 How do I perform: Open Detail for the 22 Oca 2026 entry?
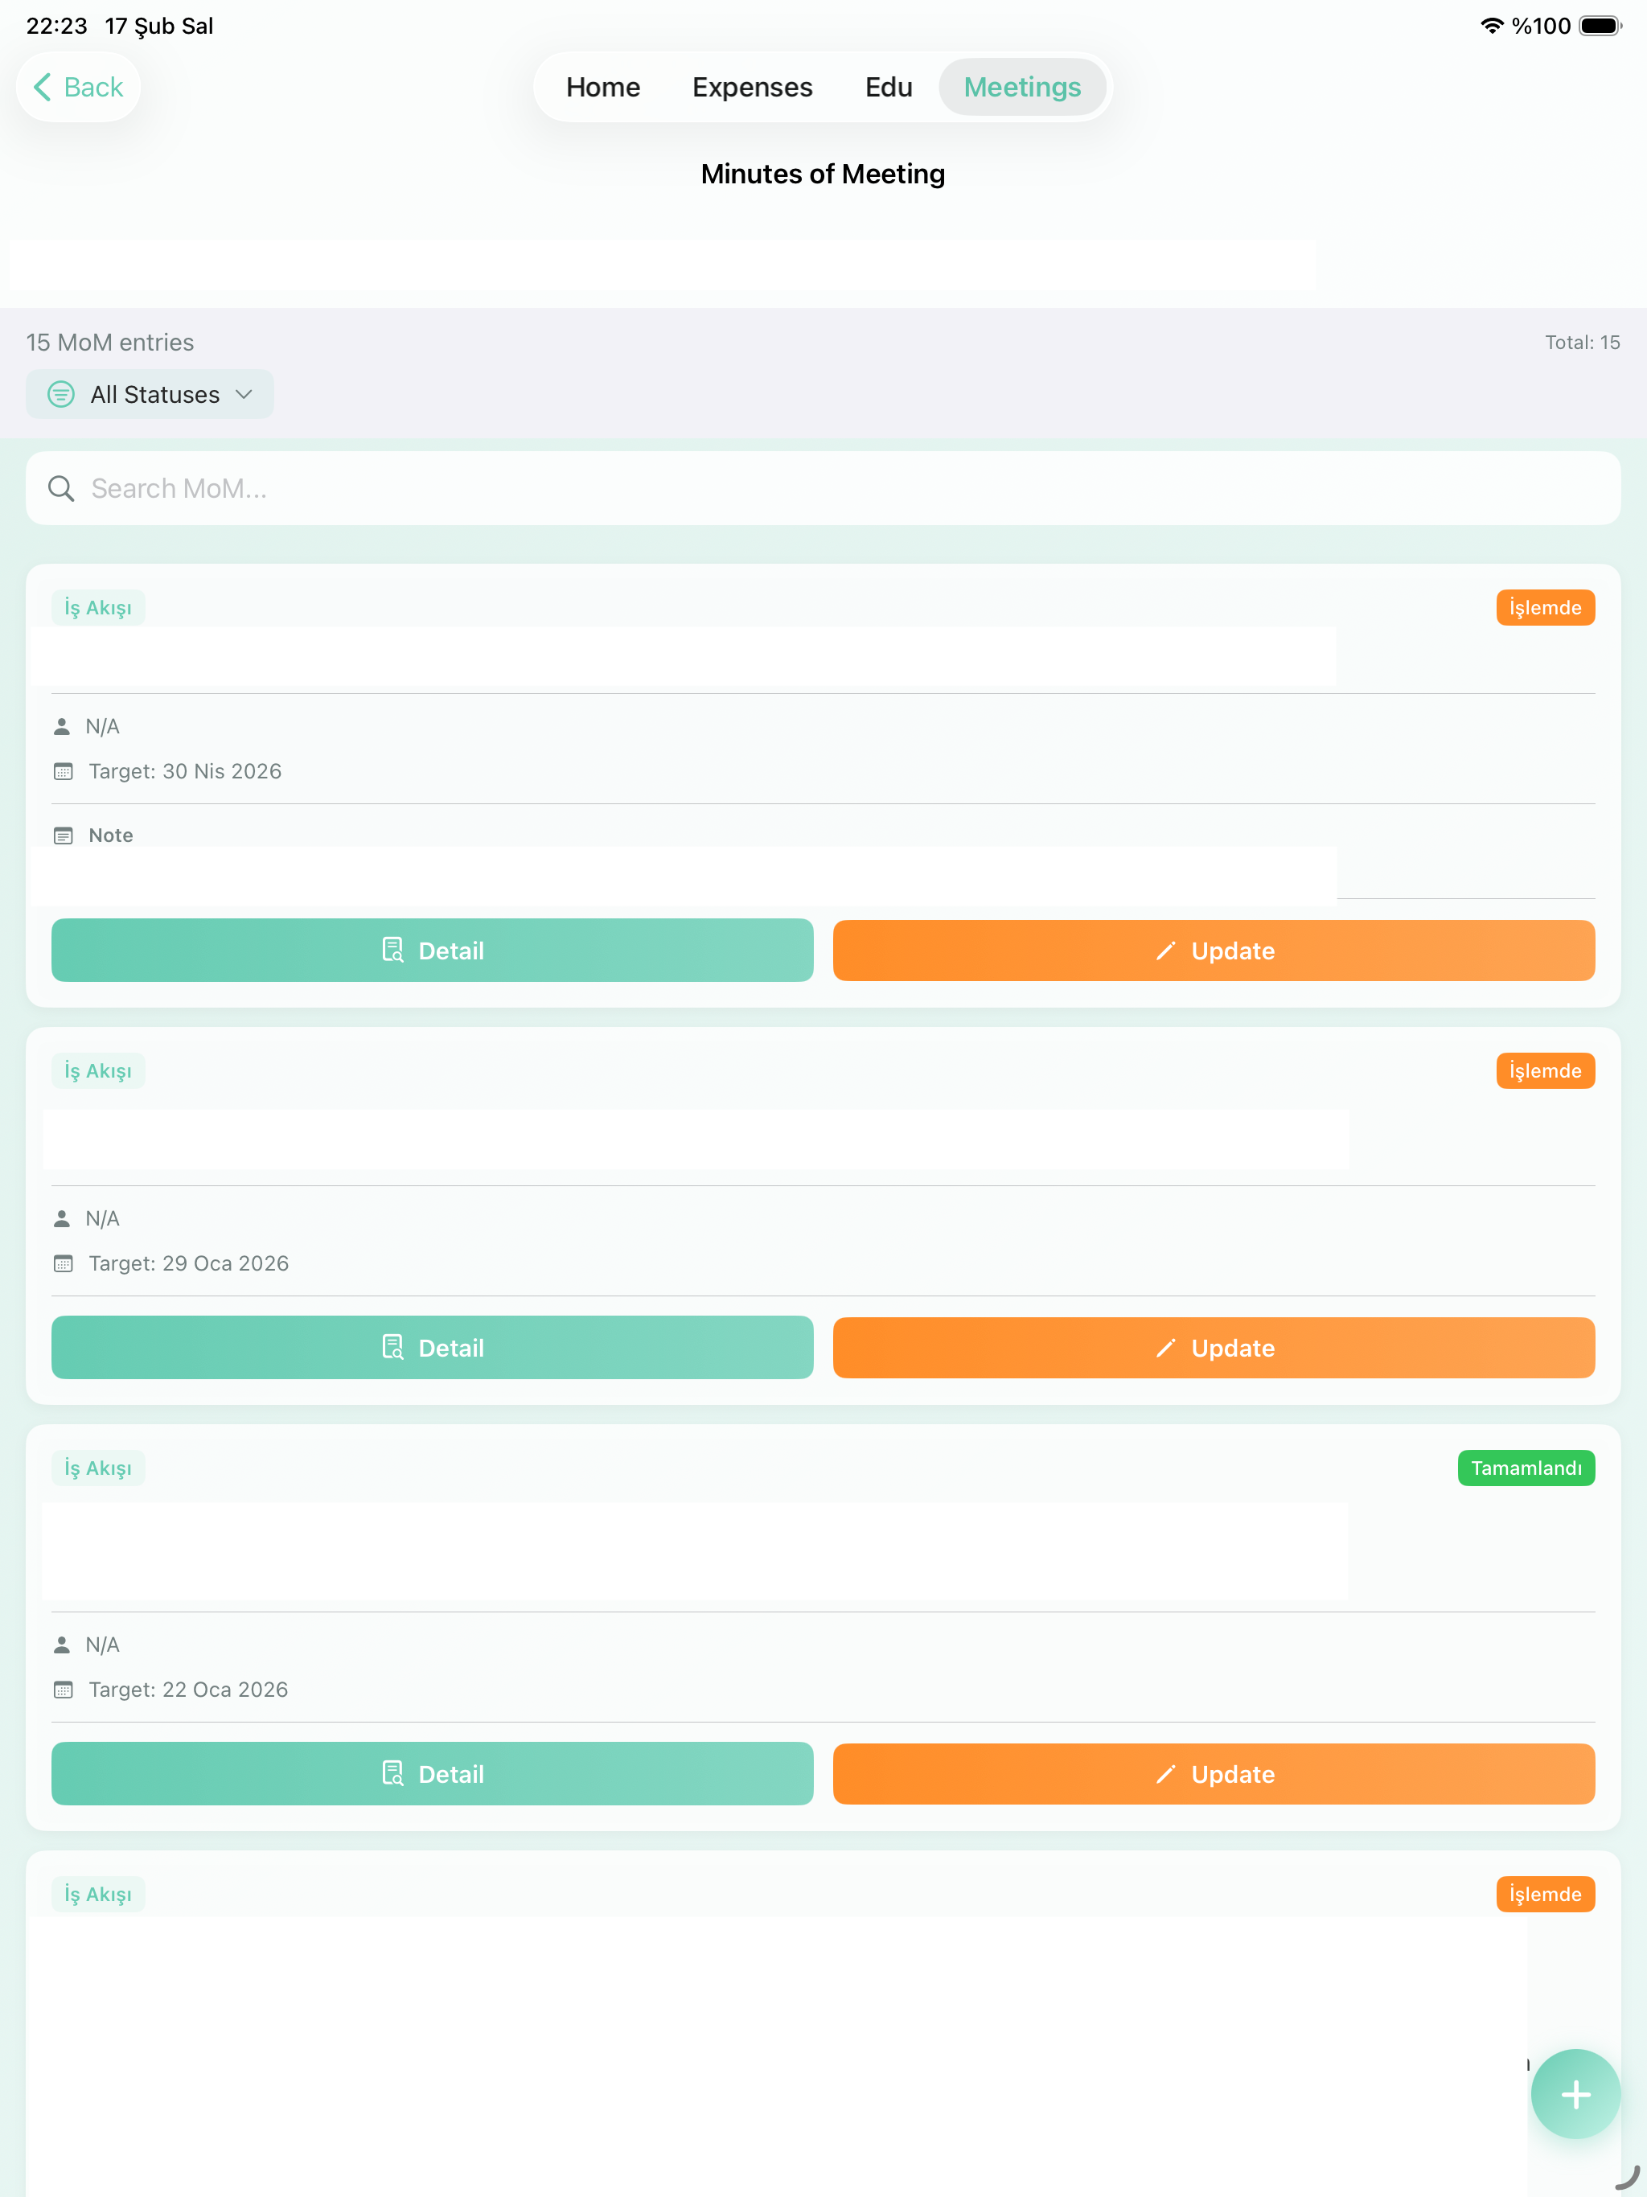tap(432, 1774)
